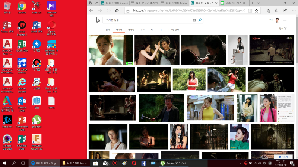Switch to the last Edge tab
This screenshot has width=298, height=167.
234,3
